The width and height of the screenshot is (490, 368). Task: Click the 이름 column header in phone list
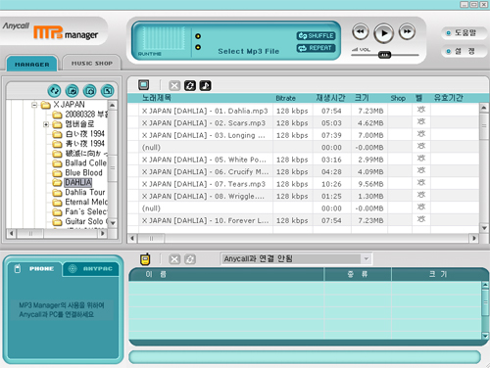pyautogui.click(x=226, y=274)
